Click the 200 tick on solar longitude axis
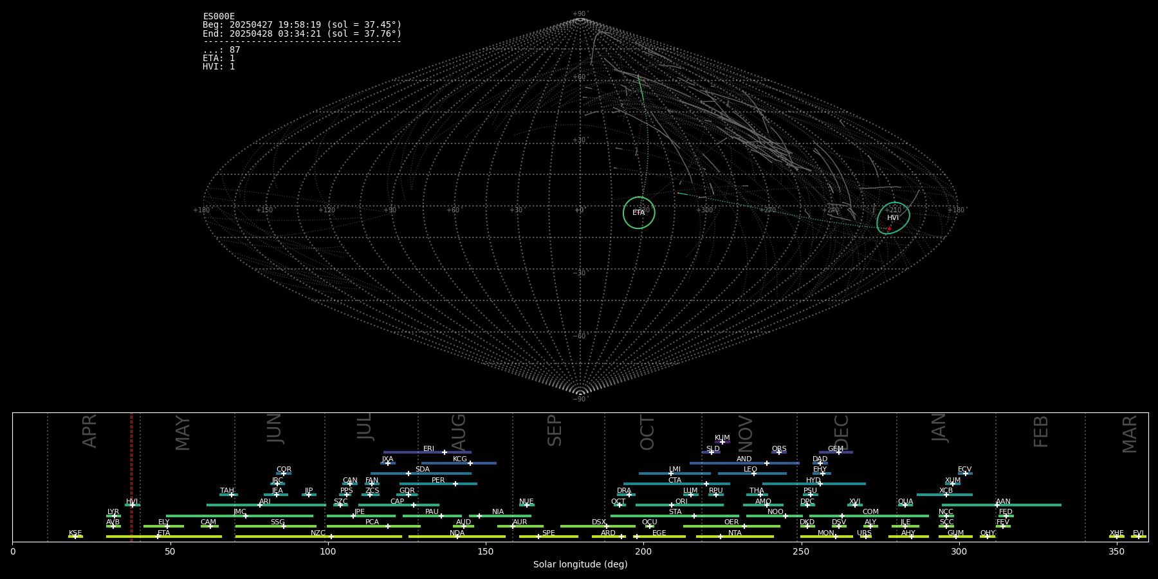1158x579 pixels. [643, 551]
